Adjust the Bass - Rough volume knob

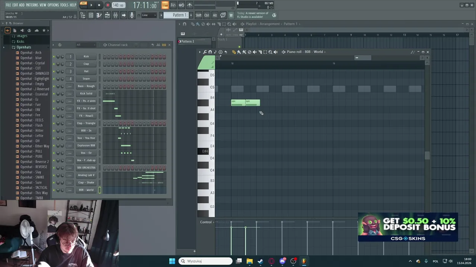click(62, 86)
